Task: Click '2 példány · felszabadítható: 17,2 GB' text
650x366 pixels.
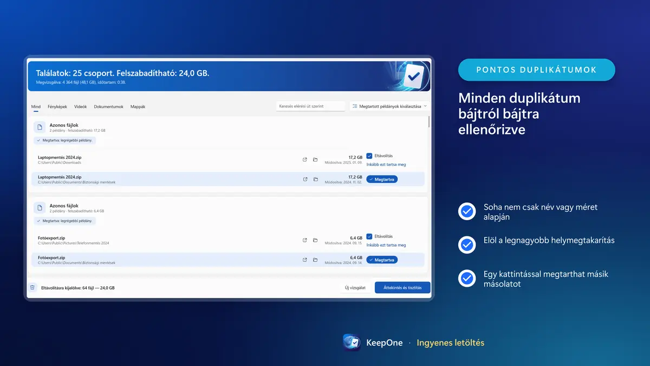Action: [x=77, y=131]
